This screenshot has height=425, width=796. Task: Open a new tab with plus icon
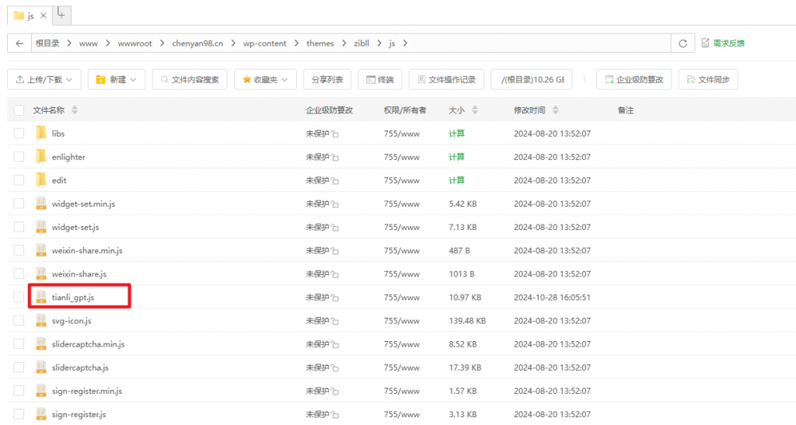(x=61, y=14)
